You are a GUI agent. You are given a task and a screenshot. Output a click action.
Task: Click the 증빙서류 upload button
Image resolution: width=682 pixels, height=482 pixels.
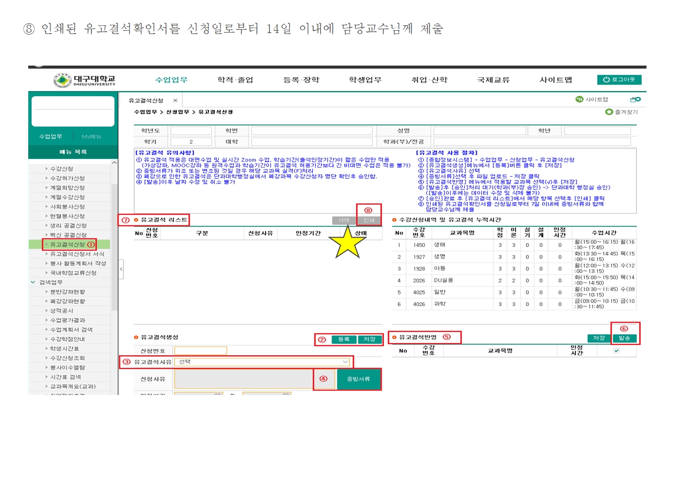[x=358, y=379]
